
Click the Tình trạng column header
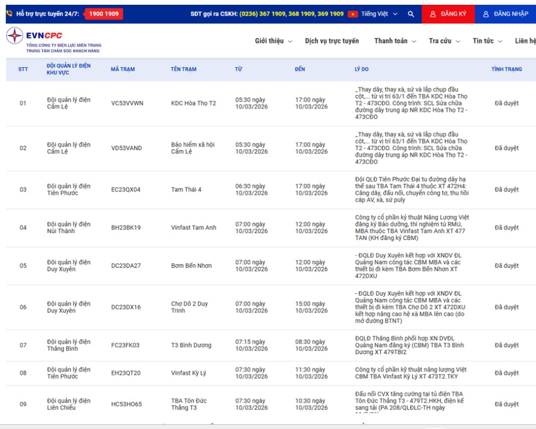pos(506,69)
